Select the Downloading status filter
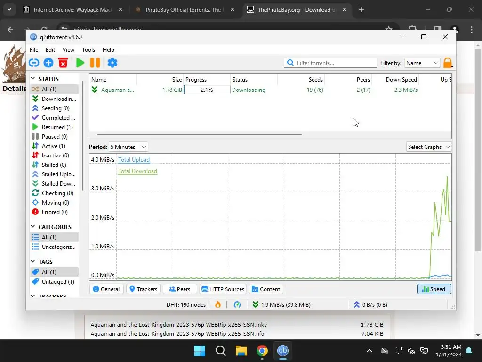This screenshot has width=482, height=362. pyautogui.click(x=55, y=99)
